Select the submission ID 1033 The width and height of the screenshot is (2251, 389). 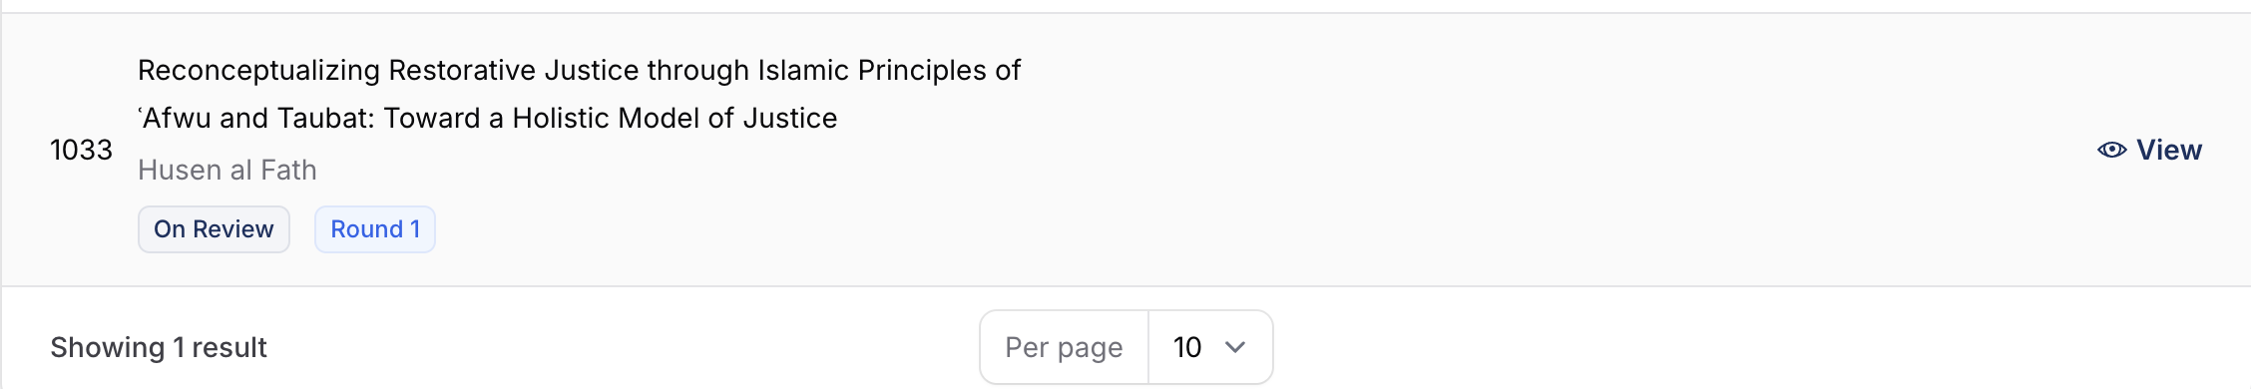click(81, 150)
